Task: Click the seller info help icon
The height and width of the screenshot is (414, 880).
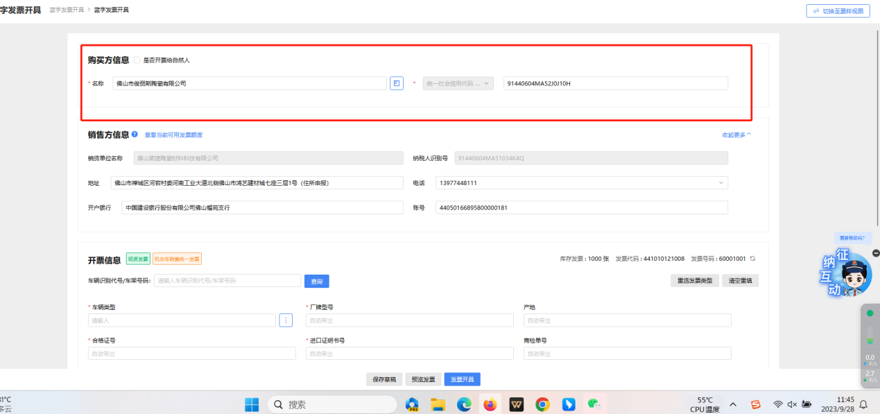Action: 135,135
